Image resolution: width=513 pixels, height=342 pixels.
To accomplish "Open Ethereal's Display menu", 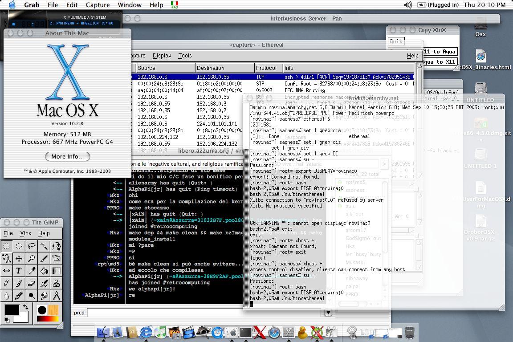I will [162, 56].
